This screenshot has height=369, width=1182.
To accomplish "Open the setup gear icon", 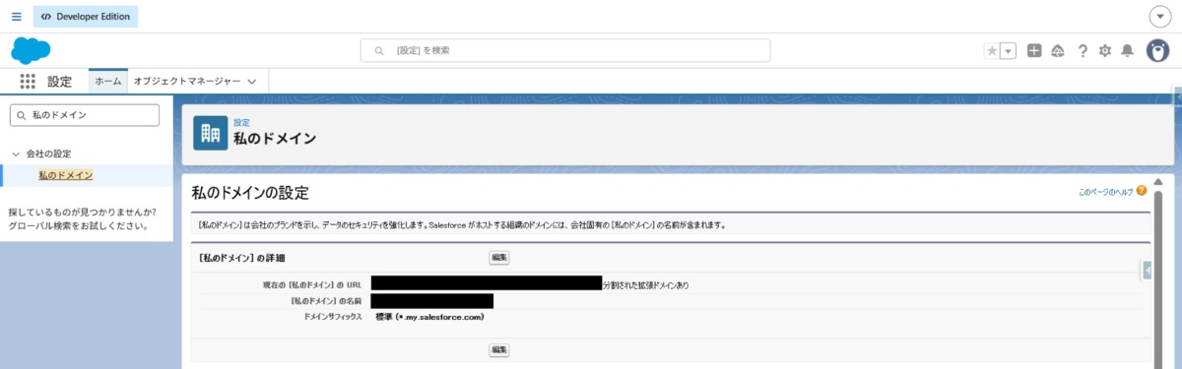I will coord(1105,51).
